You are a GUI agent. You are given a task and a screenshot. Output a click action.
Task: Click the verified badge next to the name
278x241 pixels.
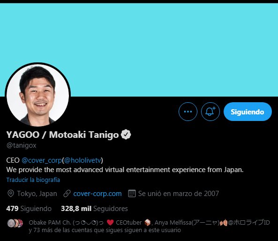click(126, 135)
